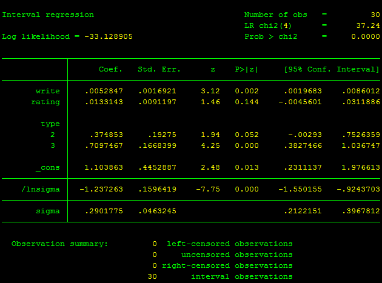Select the sigma row label

pyautogui.click(x=48, y=211)
